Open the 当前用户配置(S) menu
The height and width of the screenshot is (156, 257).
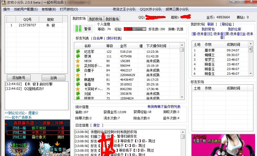click(x=26, y=9)
